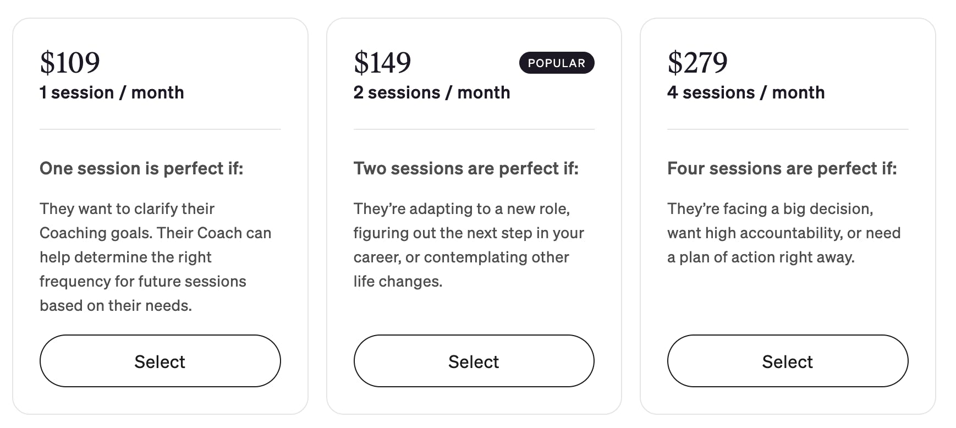Click 'Two sessions are perfect if:' heading
Screen dimensions: 956x428
tap(466, 168)
